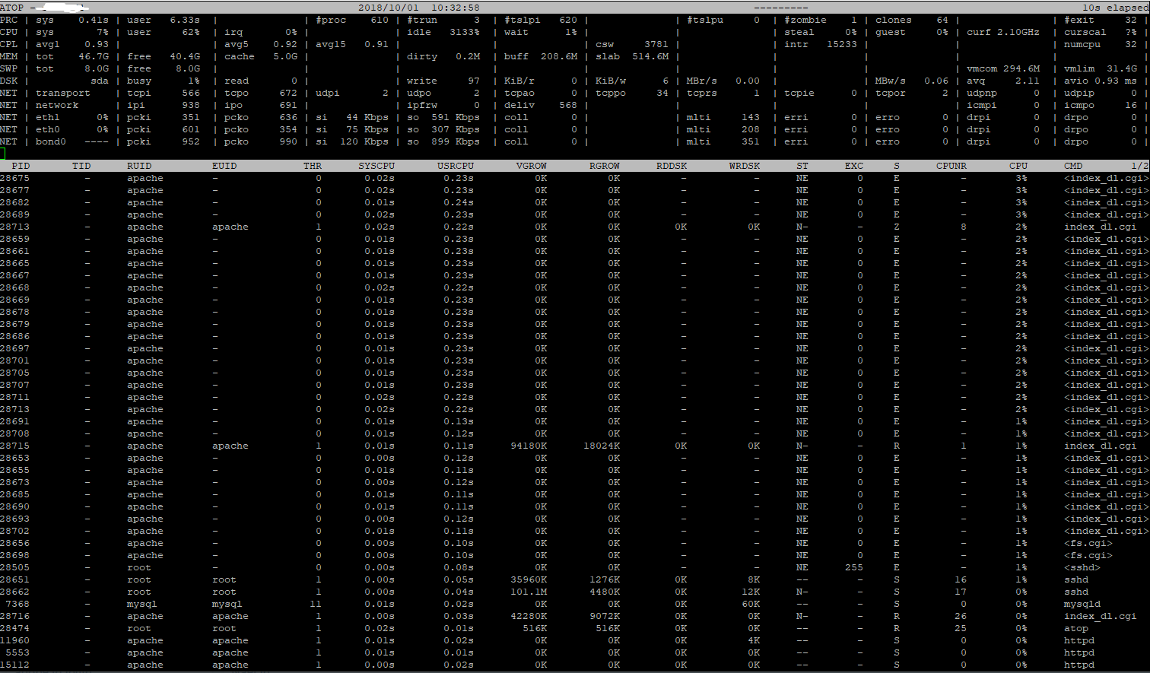This screenshot has width=1150, height=673.
Task: Click the DSK row label
Action: [8, 81]
